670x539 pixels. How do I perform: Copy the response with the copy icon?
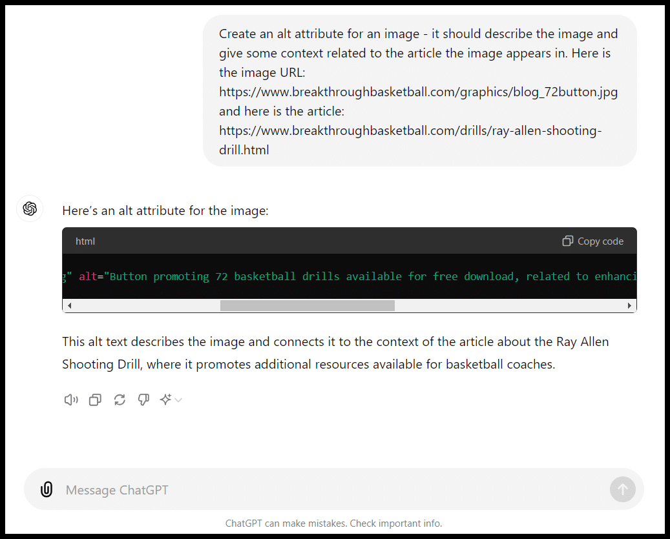(x=95, y=400)
